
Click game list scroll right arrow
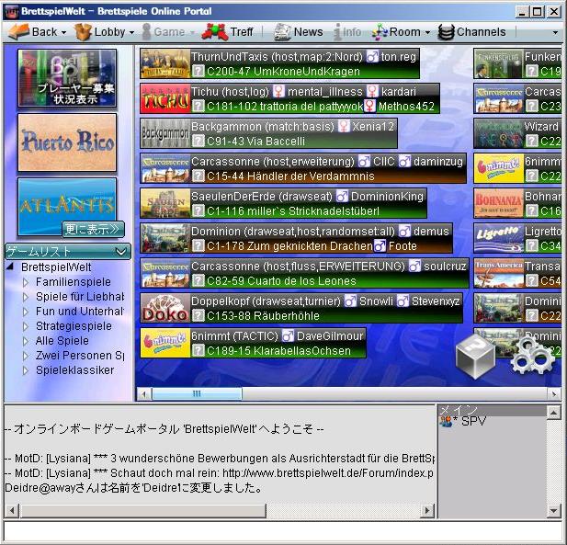click(x=553, y=394)
